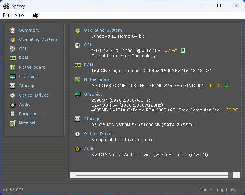Screen dimensions: 245x195
Task: Click the NVIDIA GeForce RTX 3060 text line
Action: click(156, 110)
